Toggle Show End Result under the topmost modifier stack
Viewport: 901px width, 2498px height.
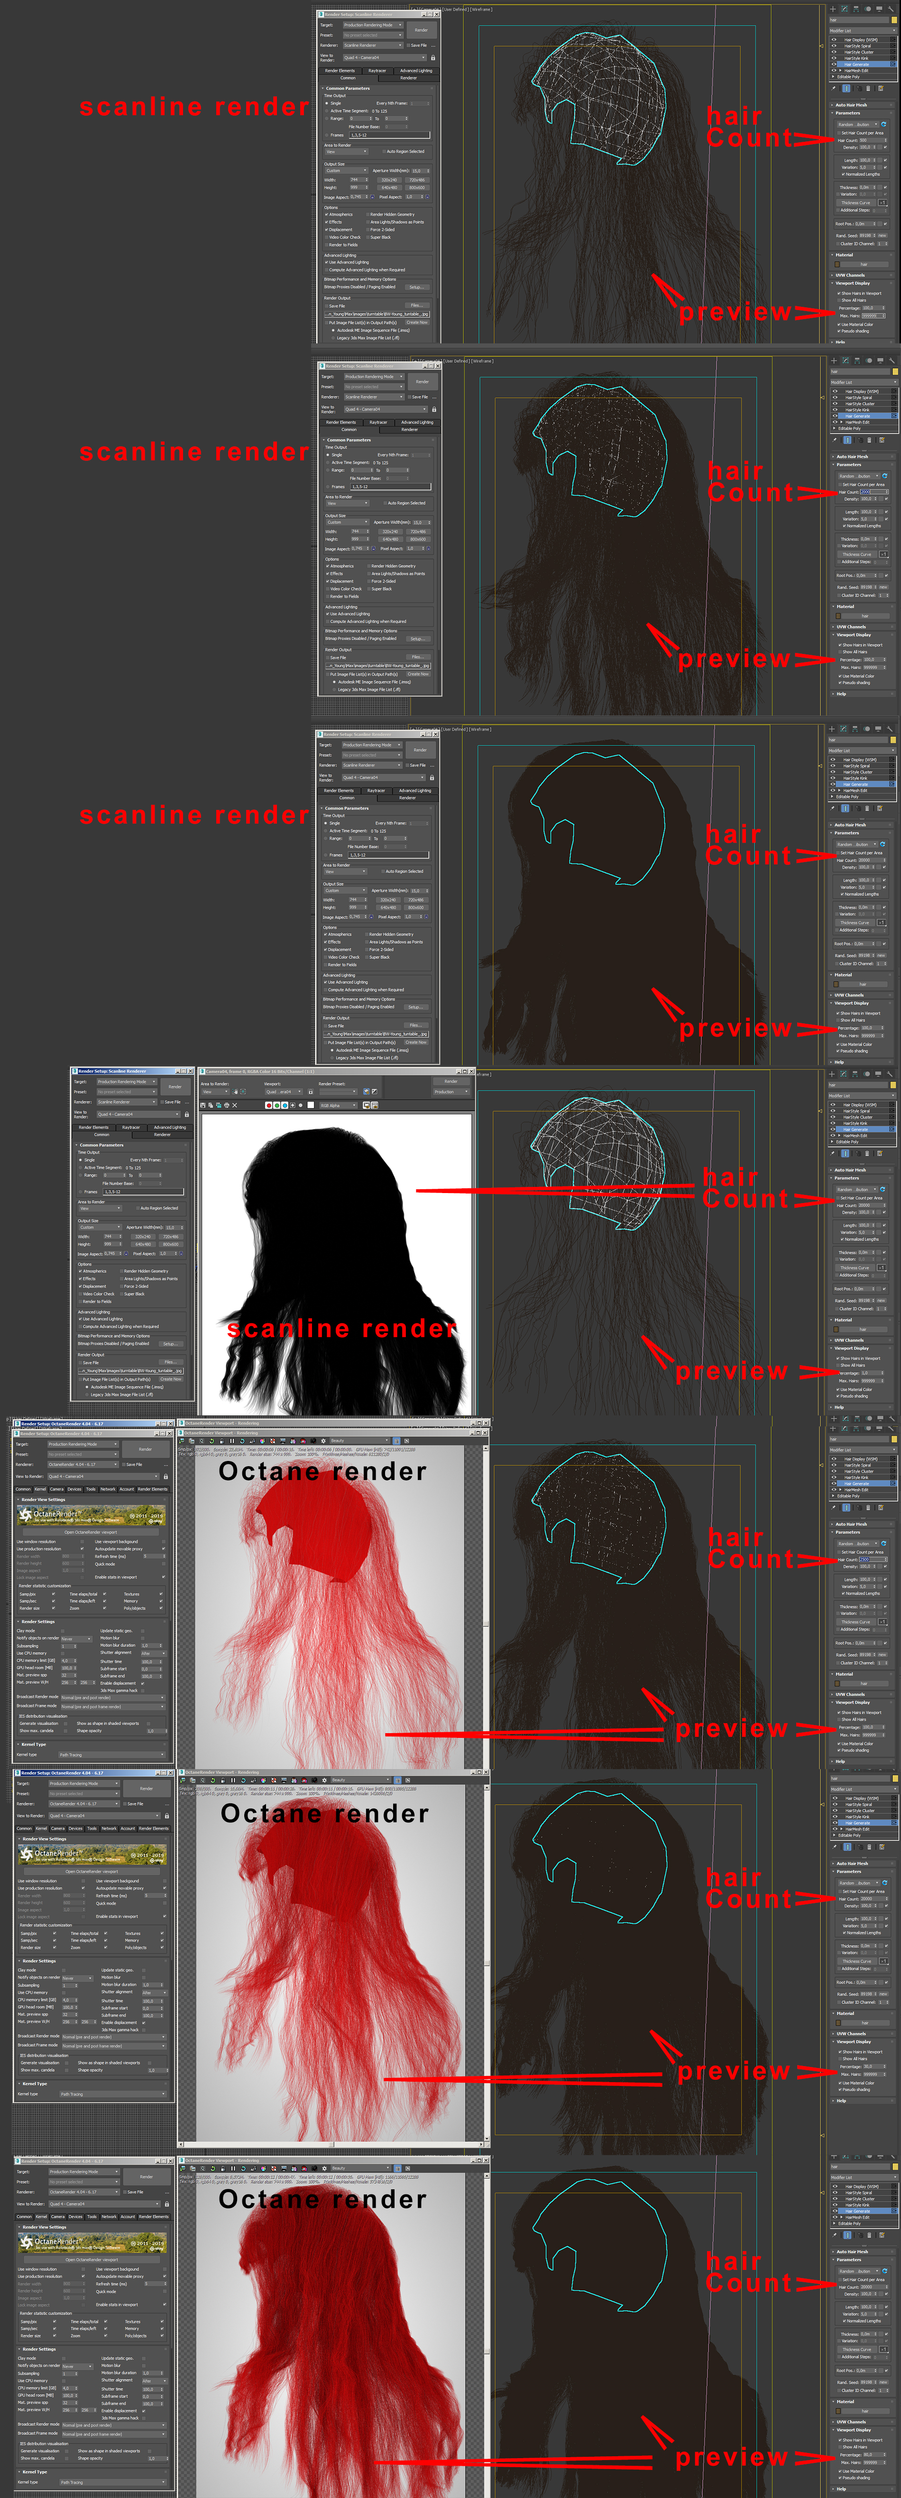[846, 88]
